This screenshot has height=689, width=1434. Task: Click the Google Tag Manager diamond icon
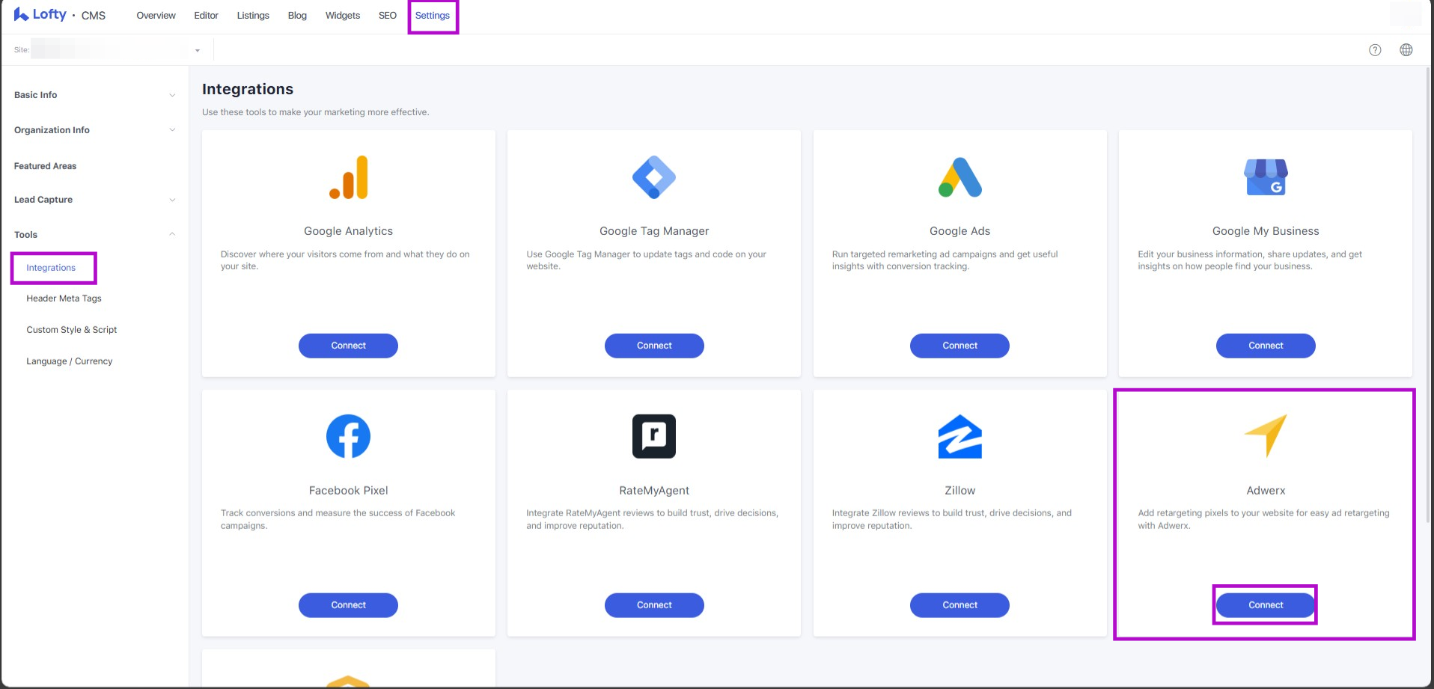[x=654, y=178]
